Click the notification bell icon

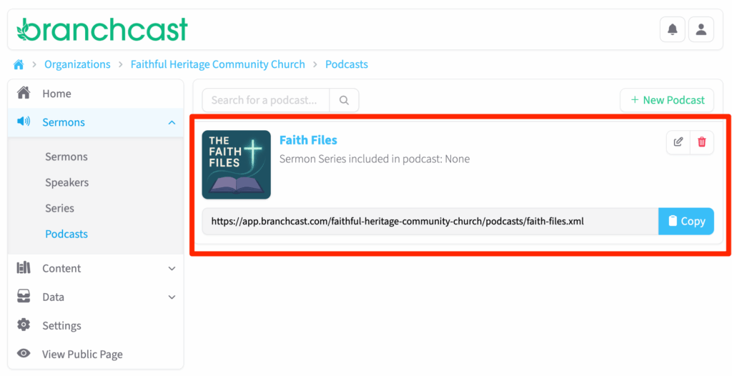[x=672, y=29]
